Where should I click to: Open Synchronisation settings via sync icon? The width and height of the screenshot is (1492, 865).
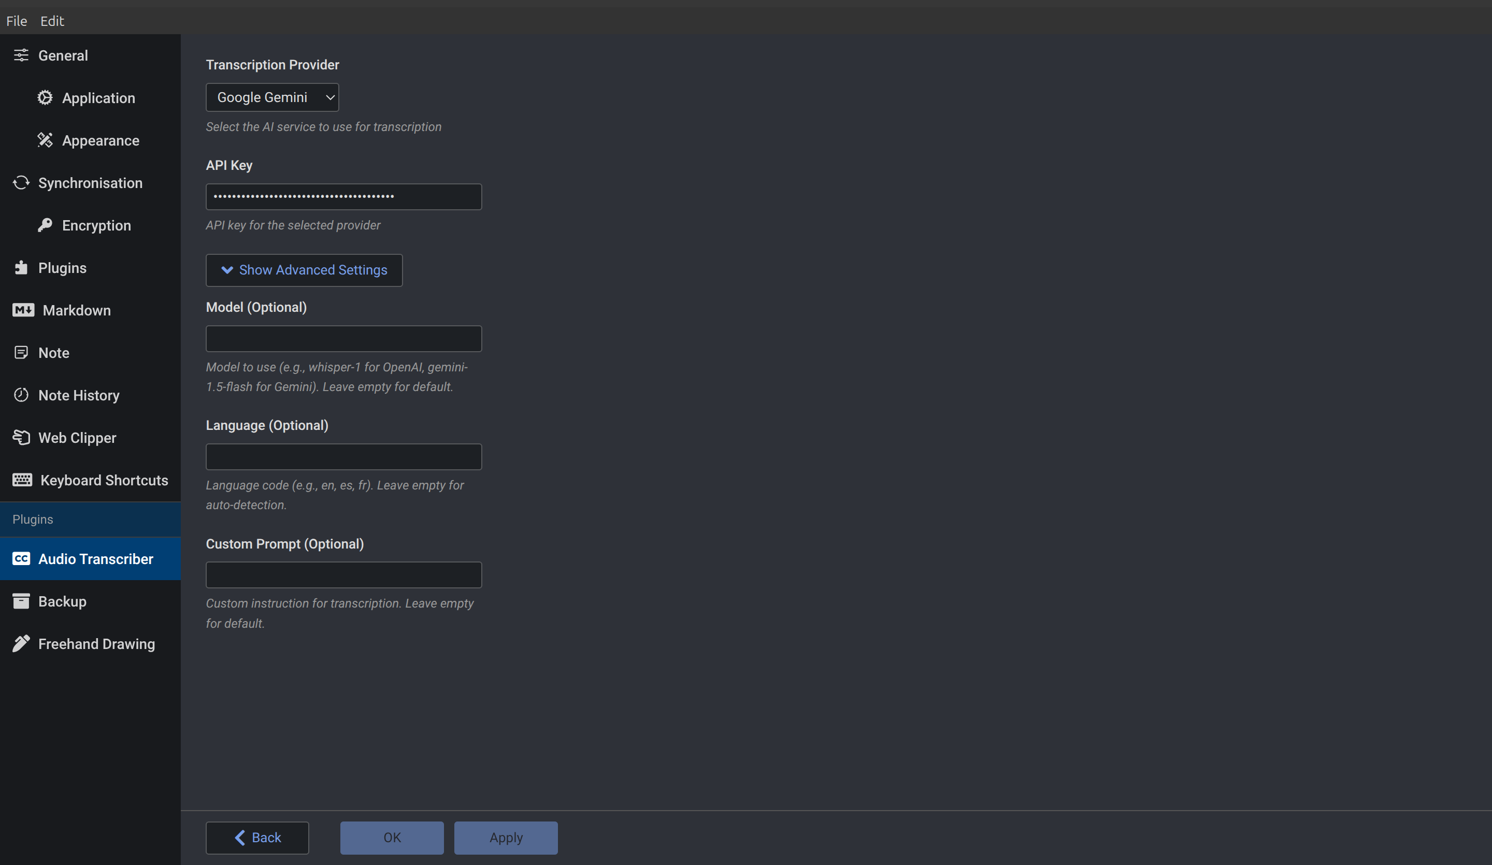click(21, 182)
